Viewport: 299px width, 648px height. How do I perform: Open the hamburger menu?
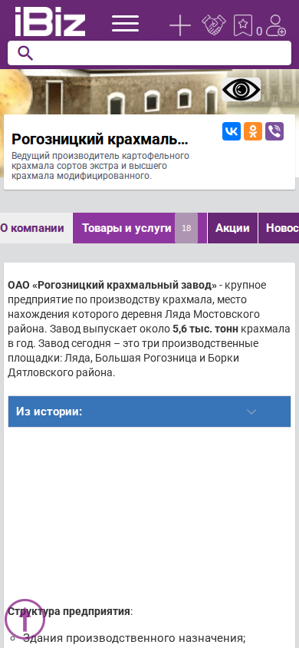click(x=126, y=24)
